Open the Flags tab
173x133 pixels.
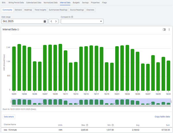(x=104, y=2)
